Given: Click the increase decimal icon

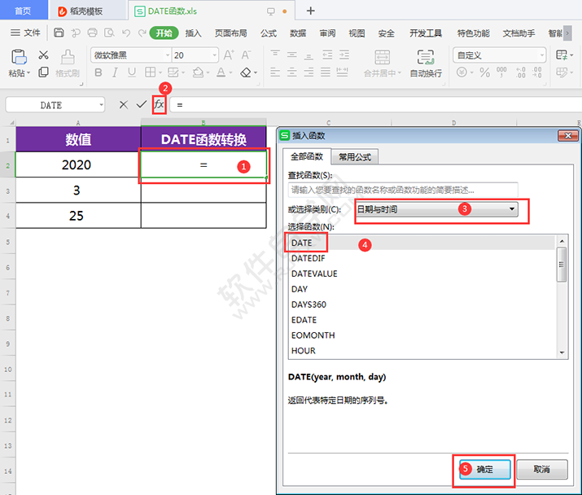Looking at the screenshot, I should coord(521,72).
